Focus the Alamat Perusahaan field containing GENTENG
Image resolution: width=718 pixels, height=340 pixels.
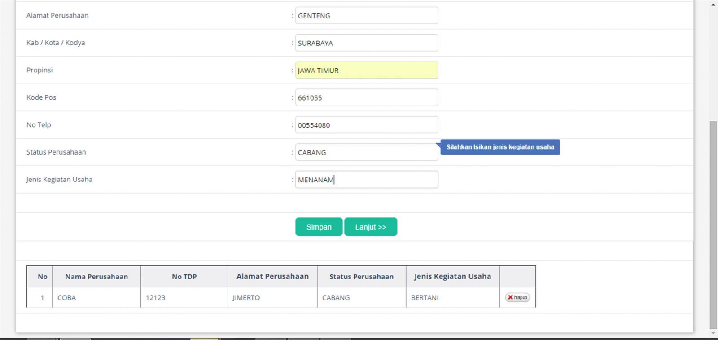pos(366,16)
